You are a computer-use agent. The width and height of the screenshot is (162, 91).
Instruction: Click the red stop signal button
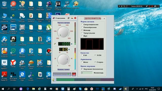pyautogui.click(x=74, y=74)
